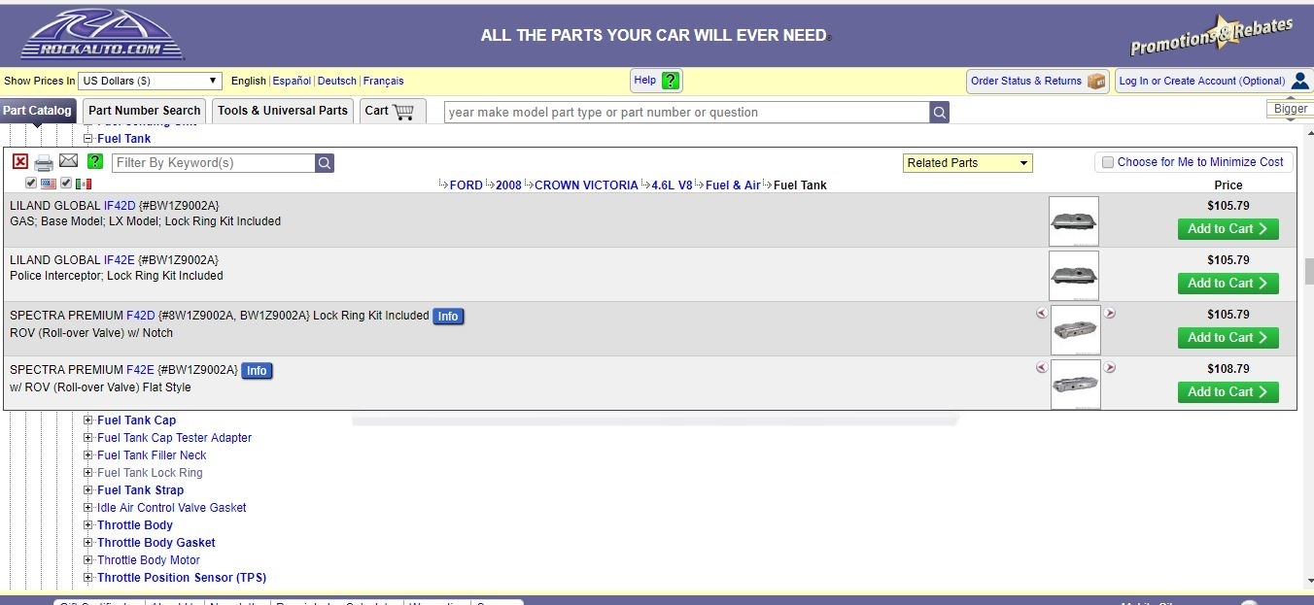Open Tools & Universal Parts tab

(x=283, y=111)
